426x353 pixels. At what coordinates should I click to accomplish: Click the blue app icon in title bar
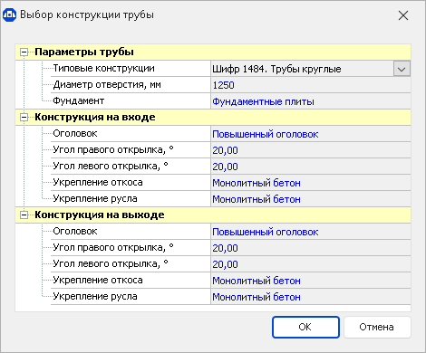click(x=9, y=14)
